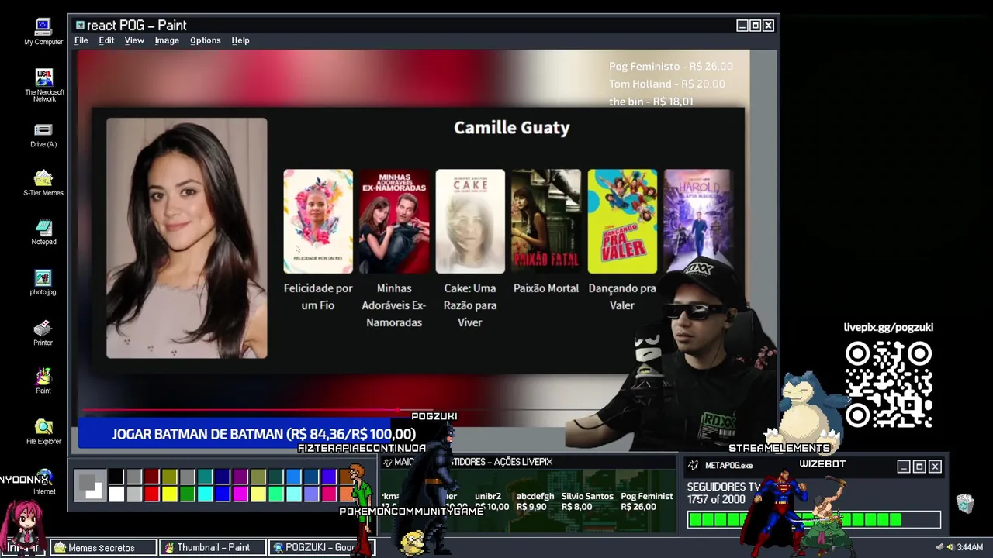Pick the bright red color swatch

click(x=152, y=494)
